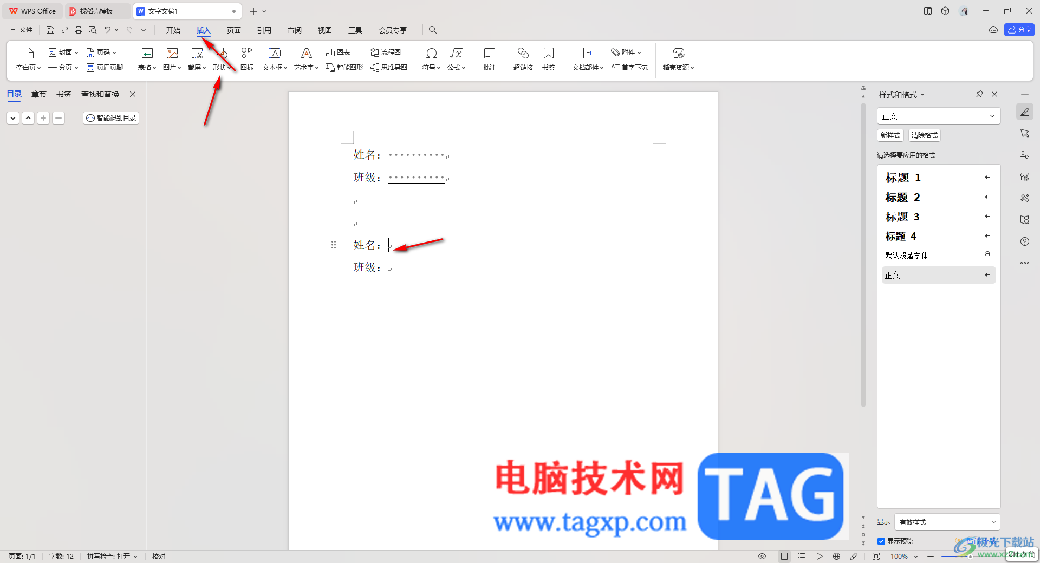This screenshot has width=1040, height=563.
Task: Toggle spell check (拼写检查) in status bar
Action: 112,556
